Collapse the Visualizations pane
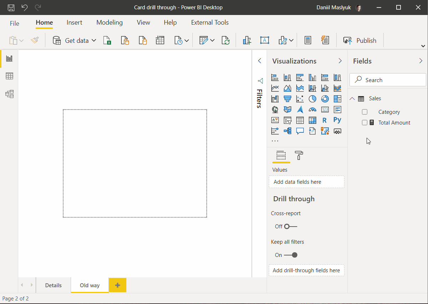Image resolution: width=428 pixels, height=304 pixels. click(340, 61)
